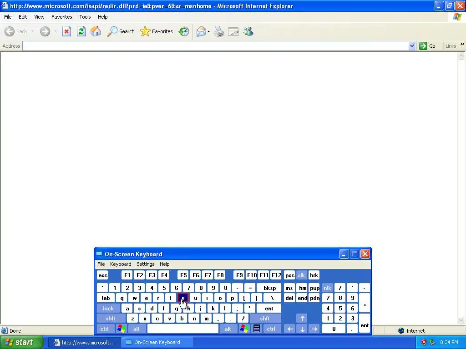Click the space bar key

(x=183, y=329)
